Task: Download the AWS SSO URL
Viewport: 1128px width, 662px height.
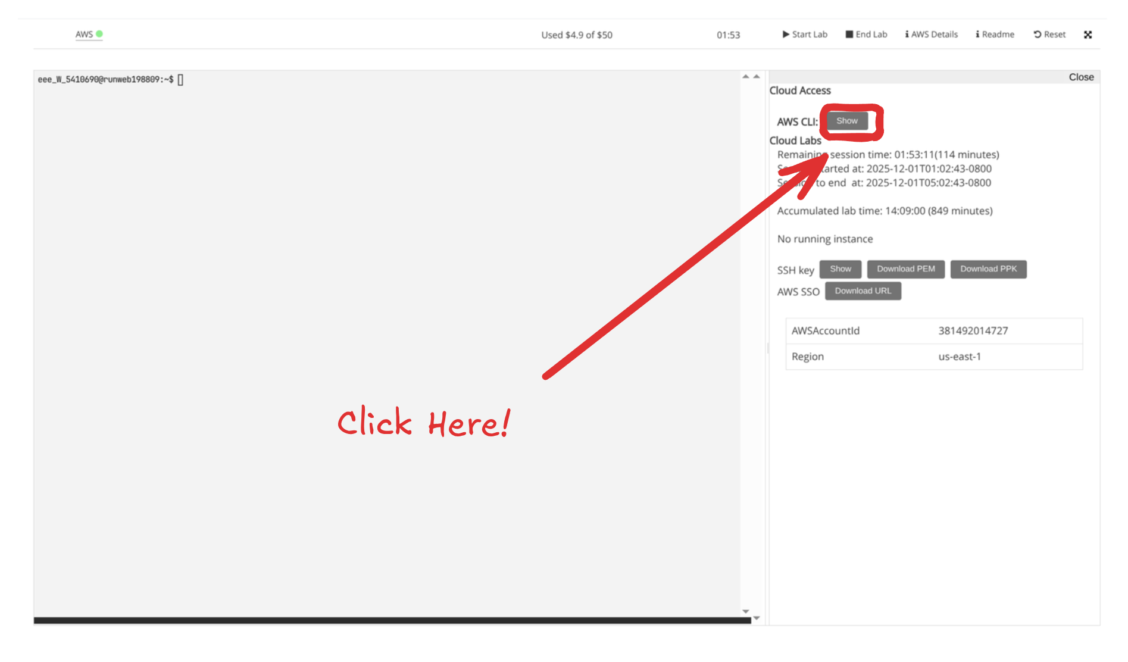Action: (863, 291)
